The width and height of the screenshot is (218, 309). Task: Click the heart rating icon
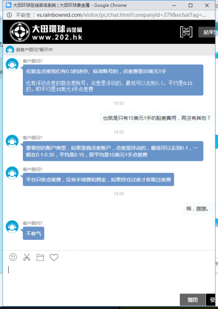click(x=54, y=257)
